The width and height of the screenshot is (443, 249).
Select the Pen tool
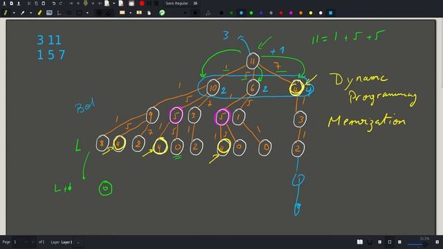pos(6,12)
